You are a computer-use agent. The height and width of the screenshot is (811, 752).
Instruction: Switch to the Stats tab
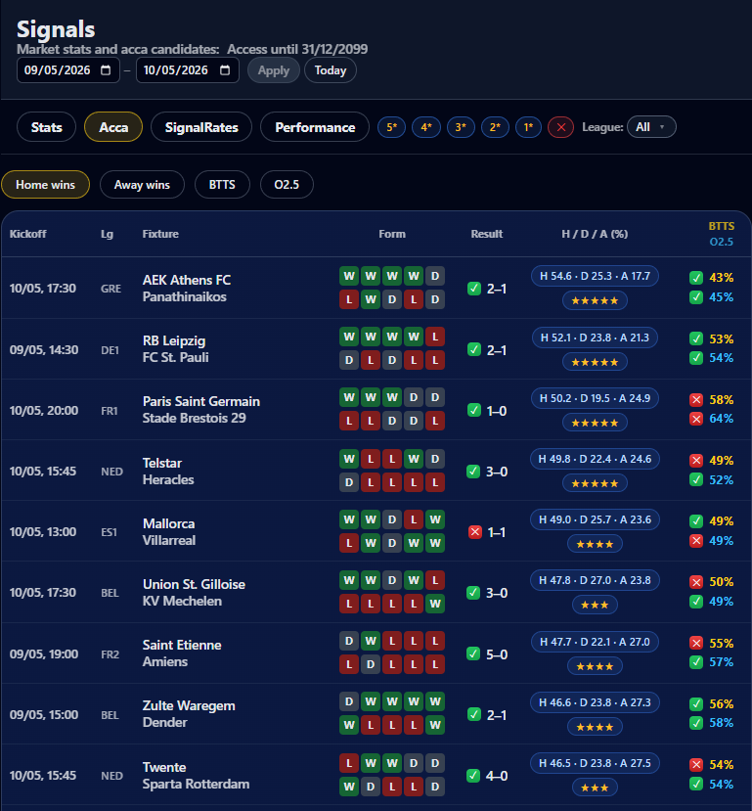(x=47, y=127)
